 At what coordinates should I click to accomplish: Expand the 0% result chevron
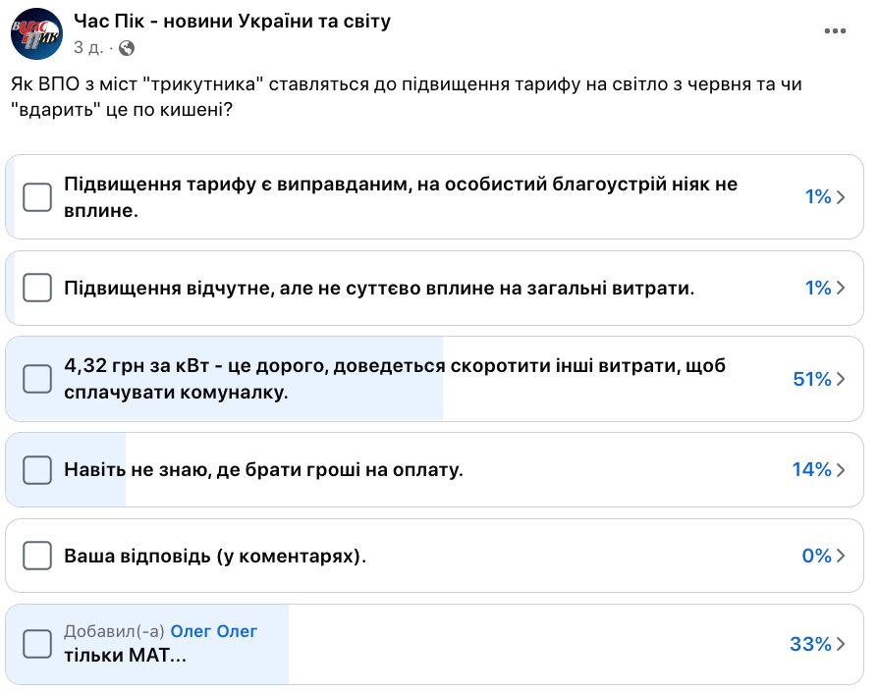823,556
